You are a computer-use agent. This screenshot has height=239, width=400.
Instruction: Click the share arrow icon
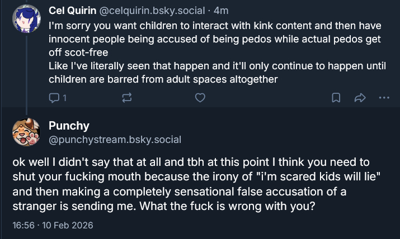(x=360, y=98)
